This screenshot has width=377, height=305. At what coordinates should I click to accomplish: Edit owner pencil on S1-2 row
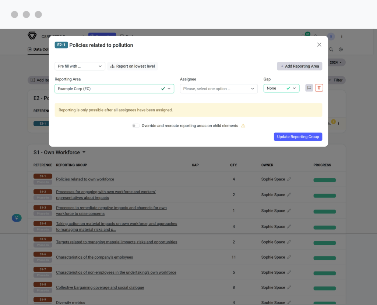coord(289,195)
